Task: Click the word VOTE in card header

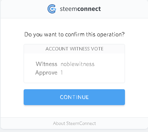Action: click(x=97, y=49)
